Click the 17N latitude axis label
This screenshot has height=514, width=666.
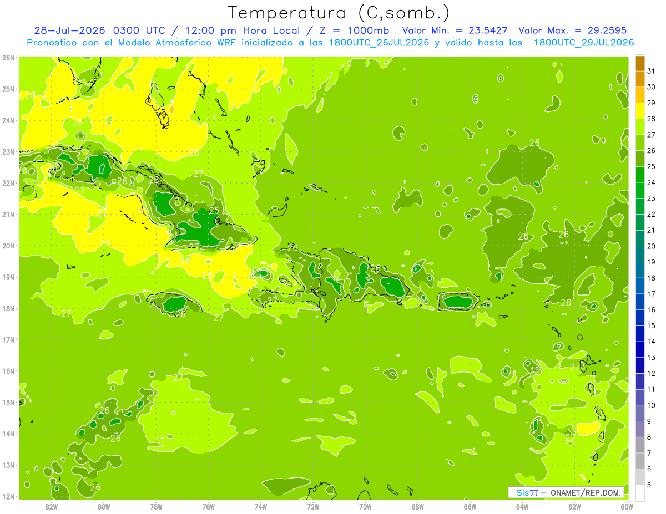click(x=8, y=339)
